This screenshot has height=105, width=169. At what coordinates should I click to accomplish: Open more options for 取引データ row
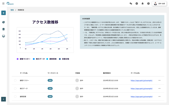159,88
